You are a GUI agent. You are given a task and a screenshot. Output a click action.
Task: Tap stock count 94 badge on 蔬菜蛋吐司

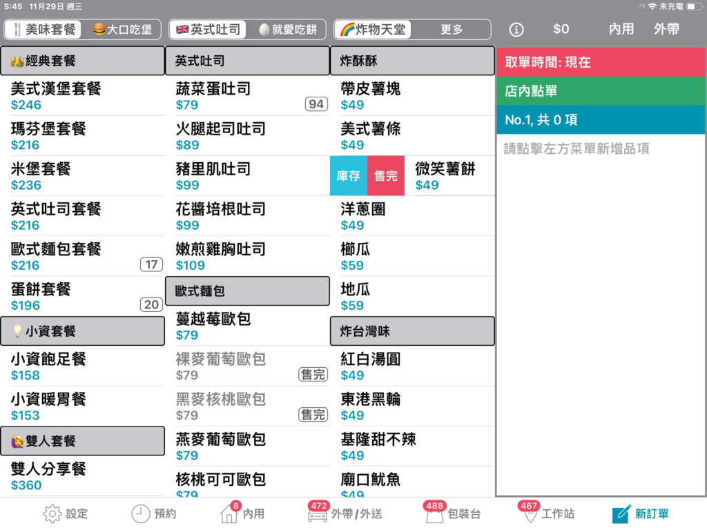tap(316, 104)
